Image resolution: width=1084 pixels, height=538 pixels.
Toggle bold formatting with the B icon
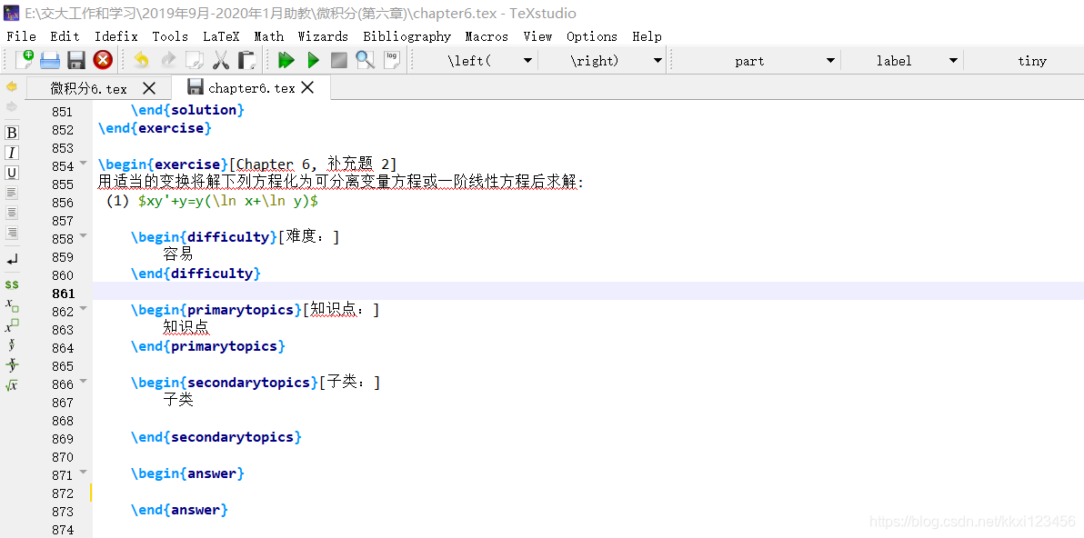[11, 132]
